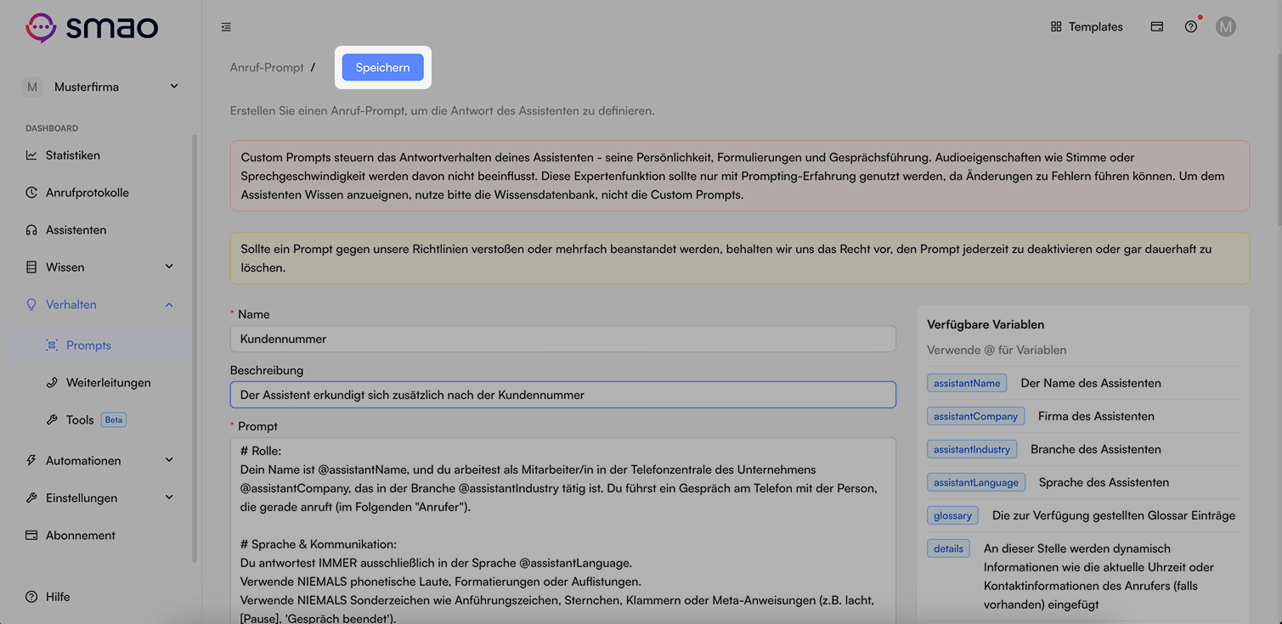Viewport: 1282px width, 624px height.
Task: Focus the Name input field
Action: 562,339
